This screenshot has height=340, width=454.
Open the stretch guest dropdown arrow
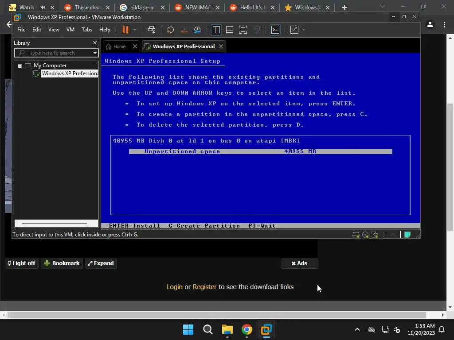coord(303,30)
